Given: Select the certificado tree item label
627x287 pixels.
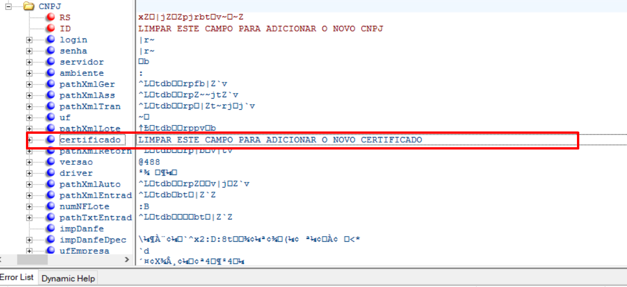Looking at the screenshot, I should click(x=90, y=140).
